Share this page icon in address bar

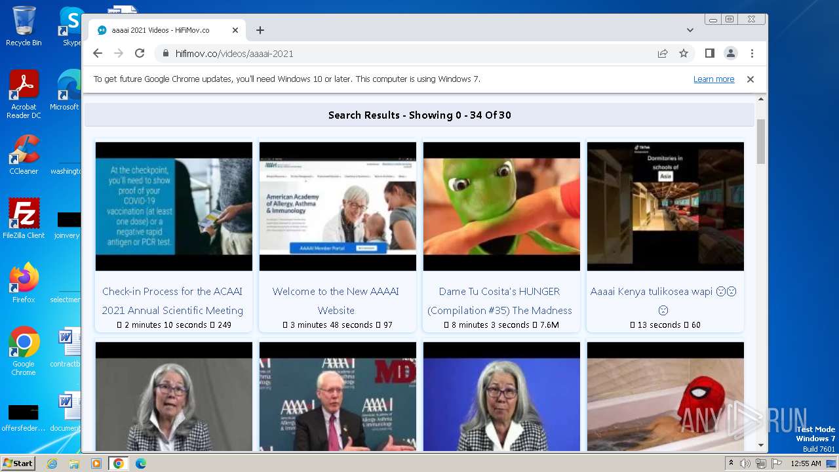[663, 54]
